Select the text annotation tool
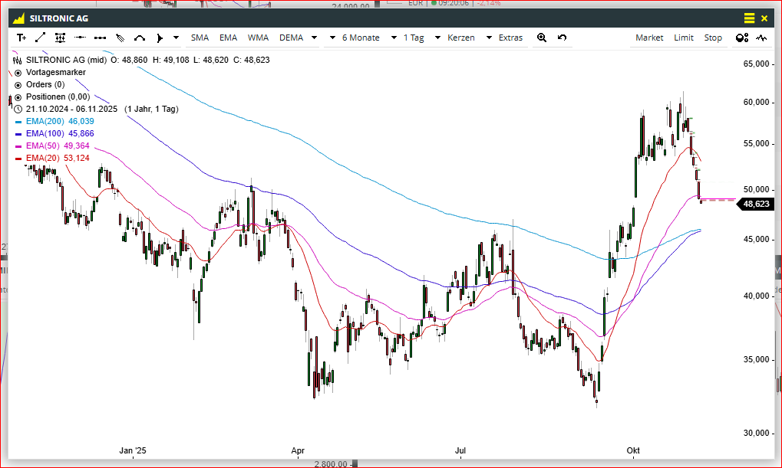This screenshot has height=468, width=782. click(21, 38)
